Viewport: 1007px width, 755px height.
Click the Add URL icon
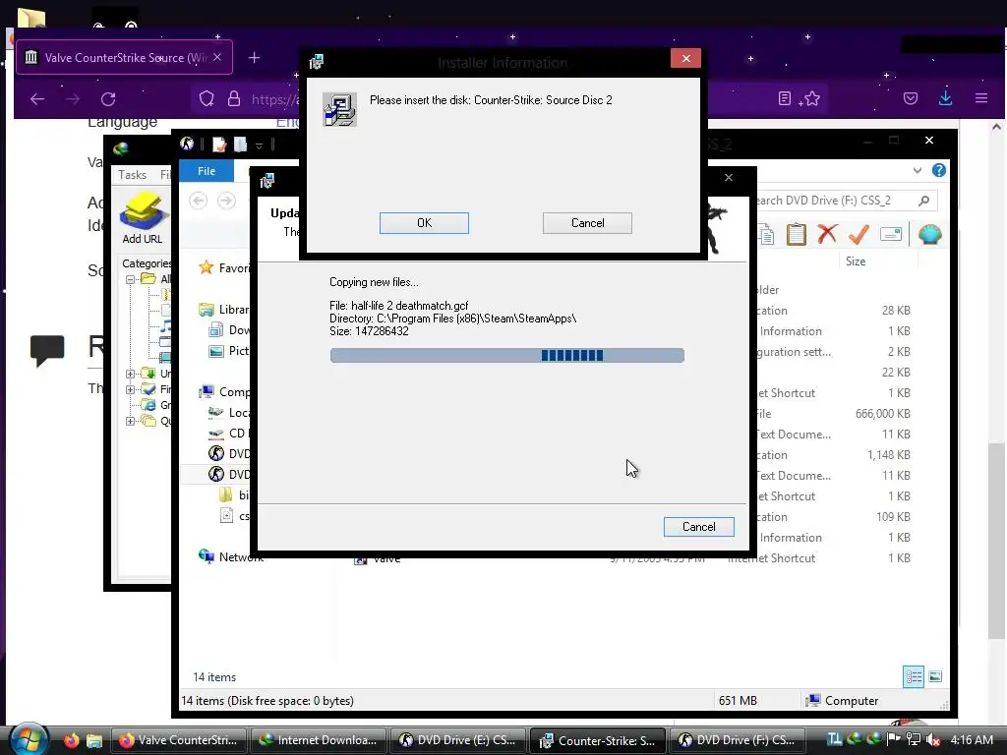(143, 218)
